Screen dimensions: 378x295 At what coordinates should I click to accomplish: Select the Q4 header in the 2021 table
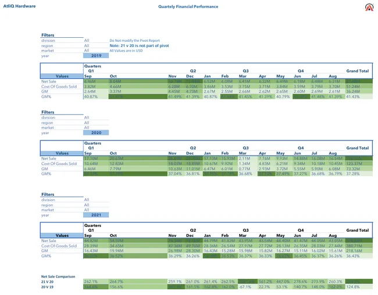tap(301, 230)
